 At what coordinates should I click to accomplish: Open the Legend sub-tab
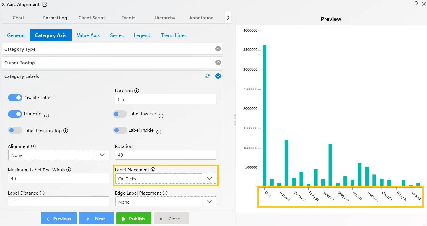click(x=142, y=35)
